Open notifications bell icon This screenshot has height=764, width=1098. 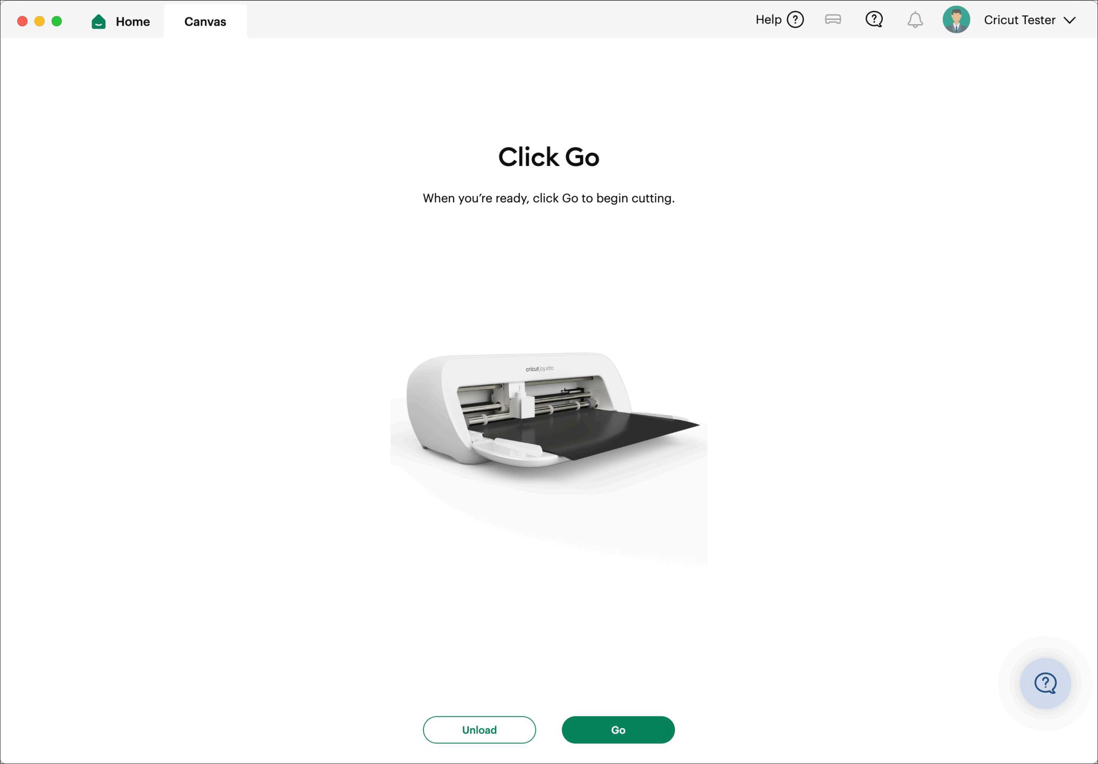[x=915, y=19]
